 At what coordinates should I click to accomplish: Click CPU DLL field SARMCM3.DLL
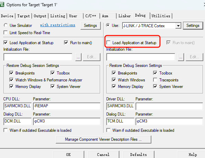18,106
